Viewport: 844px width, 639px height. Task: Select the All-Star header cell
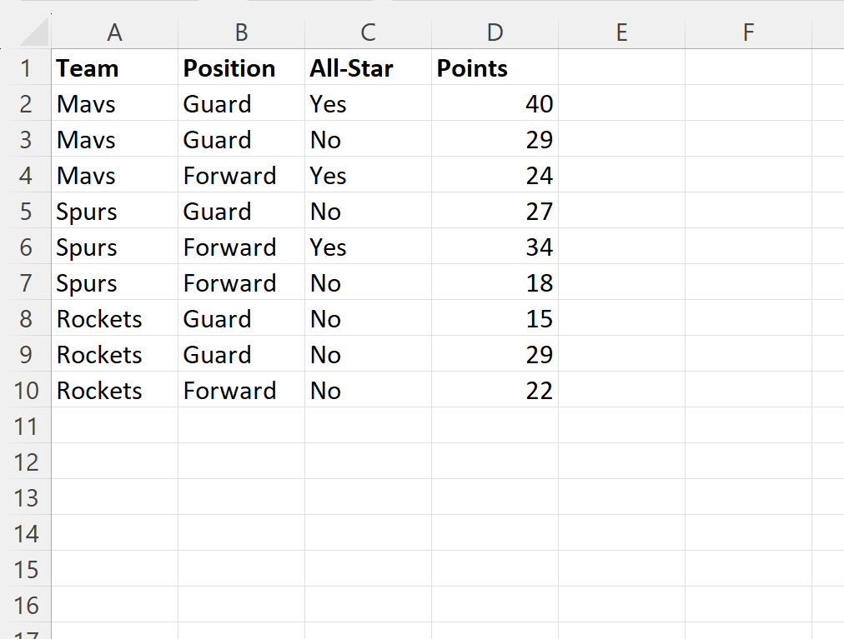(367, 67)
